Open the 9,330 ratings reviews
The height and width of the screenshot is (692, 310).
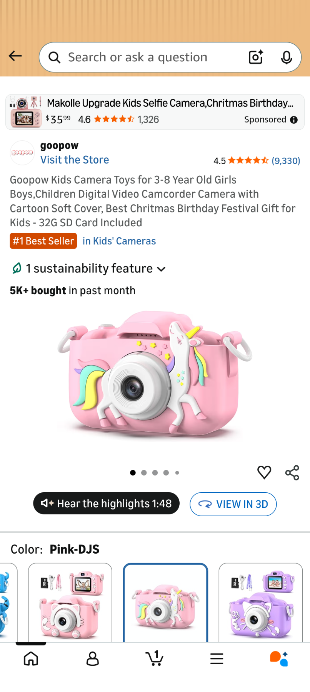[286, 161]
